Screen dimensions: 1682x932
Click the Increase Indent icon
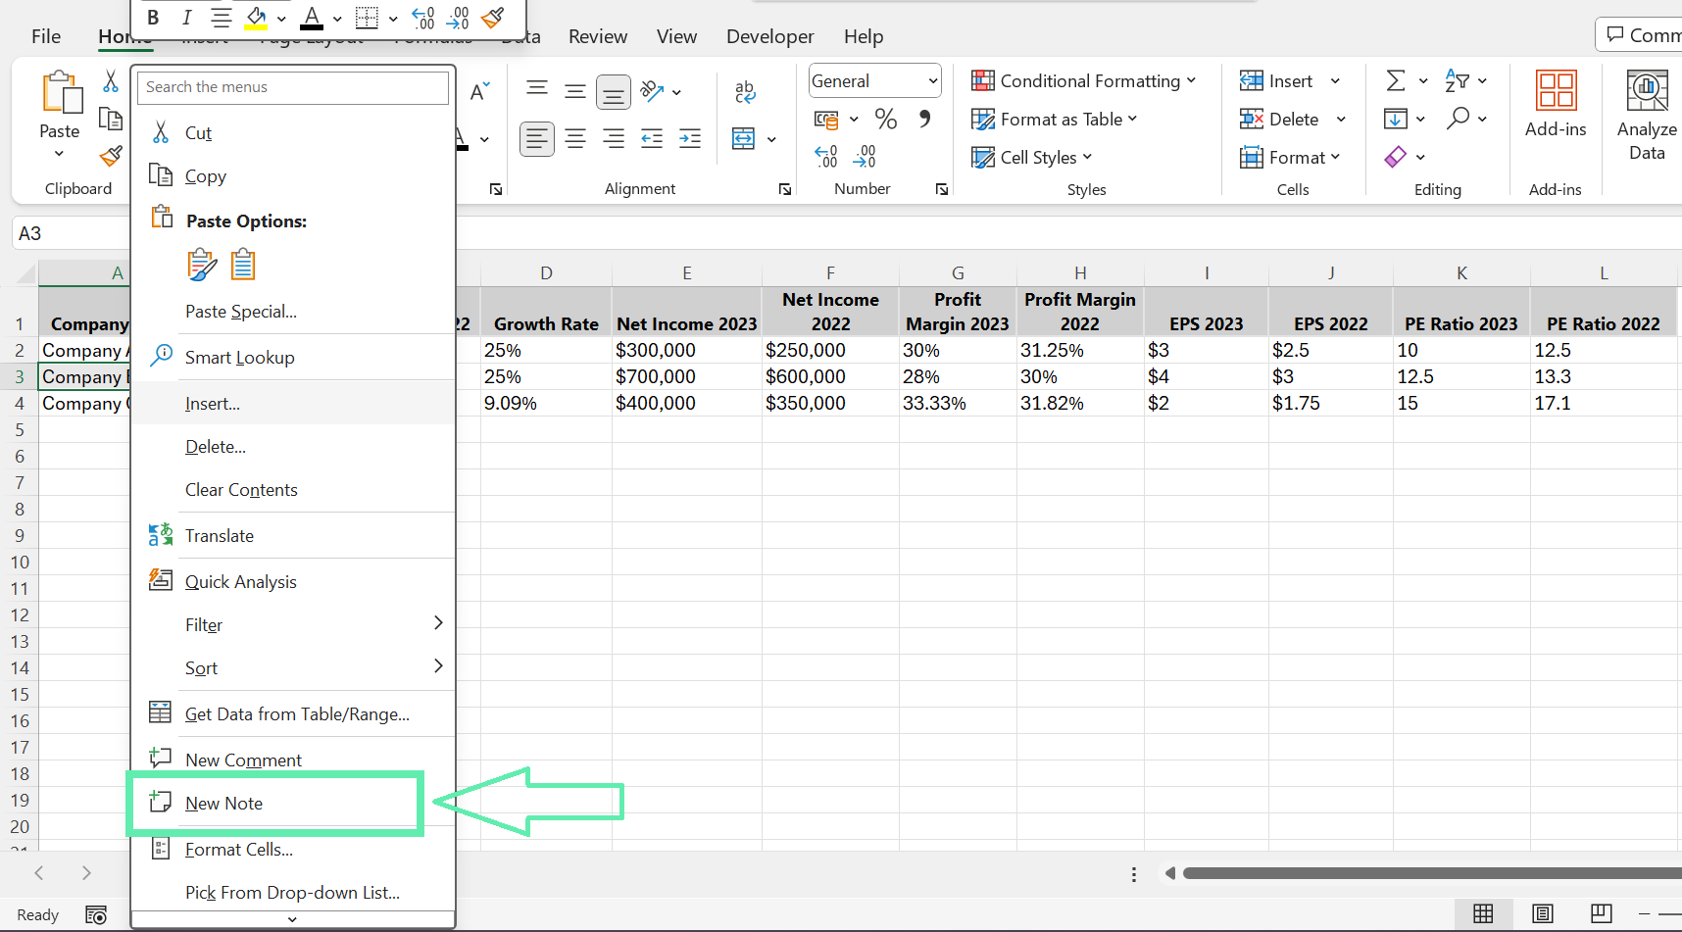690,139
